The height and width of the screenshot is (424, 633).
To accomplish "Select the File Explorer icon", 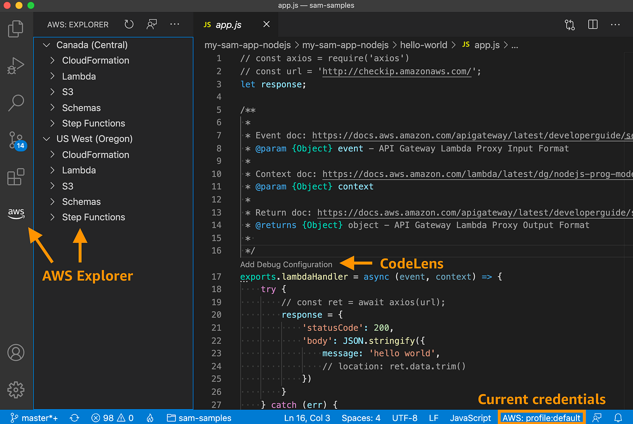I will (16, 28).
